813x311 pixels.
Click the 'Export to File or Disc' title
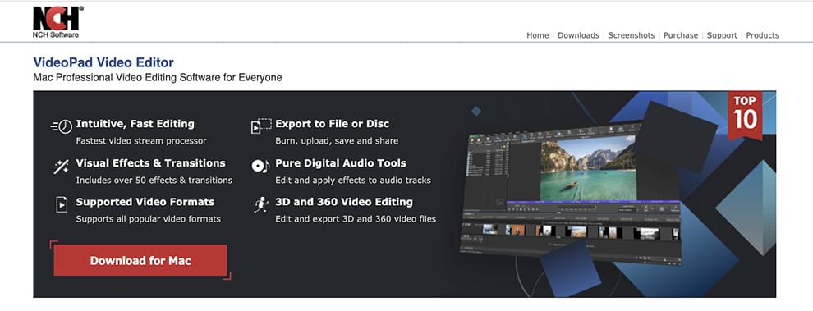(x=332, y=124)
